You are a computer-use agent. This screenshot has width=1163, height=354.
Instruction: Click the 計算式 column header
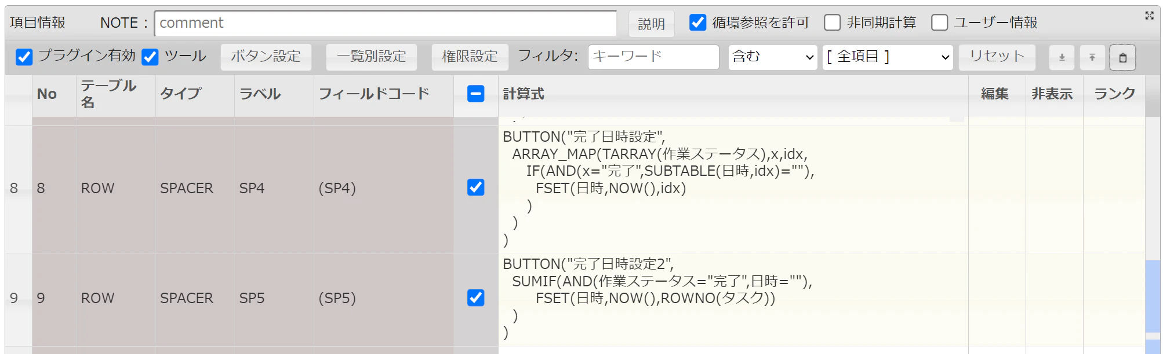tap(733, 96)
